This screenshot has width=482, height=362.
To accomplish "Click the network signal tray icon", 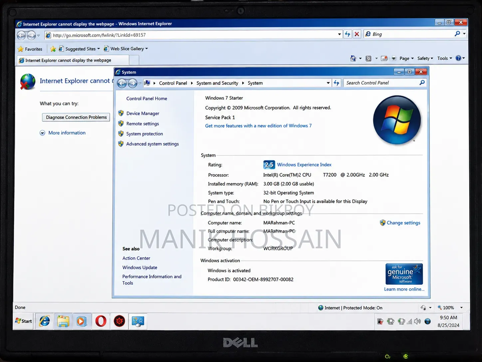I will coord(409,322).
